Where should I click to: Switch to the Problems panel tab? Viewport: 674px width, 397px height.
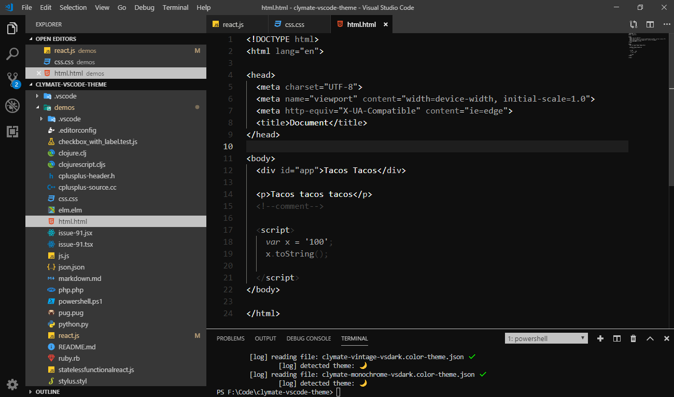pyautogui.click(x=230, y=338)
